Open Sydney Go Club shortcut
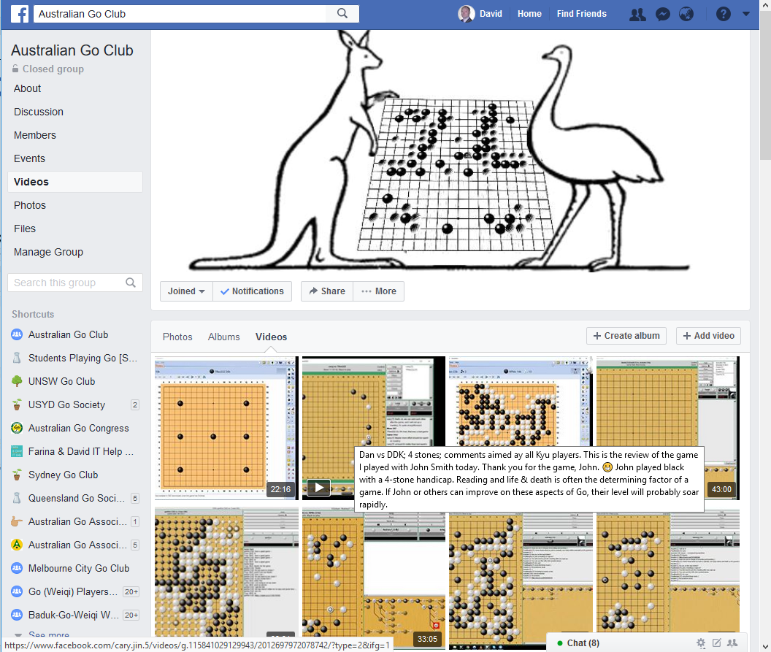The image size is (771, 652). (63, 475)
